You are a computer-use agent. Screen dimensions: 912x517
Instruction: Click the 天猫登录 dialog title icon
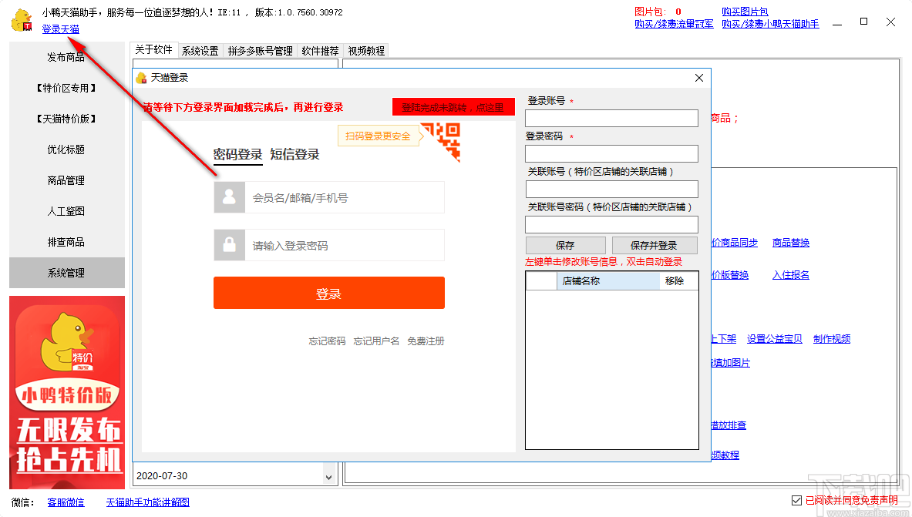(141, 78)
